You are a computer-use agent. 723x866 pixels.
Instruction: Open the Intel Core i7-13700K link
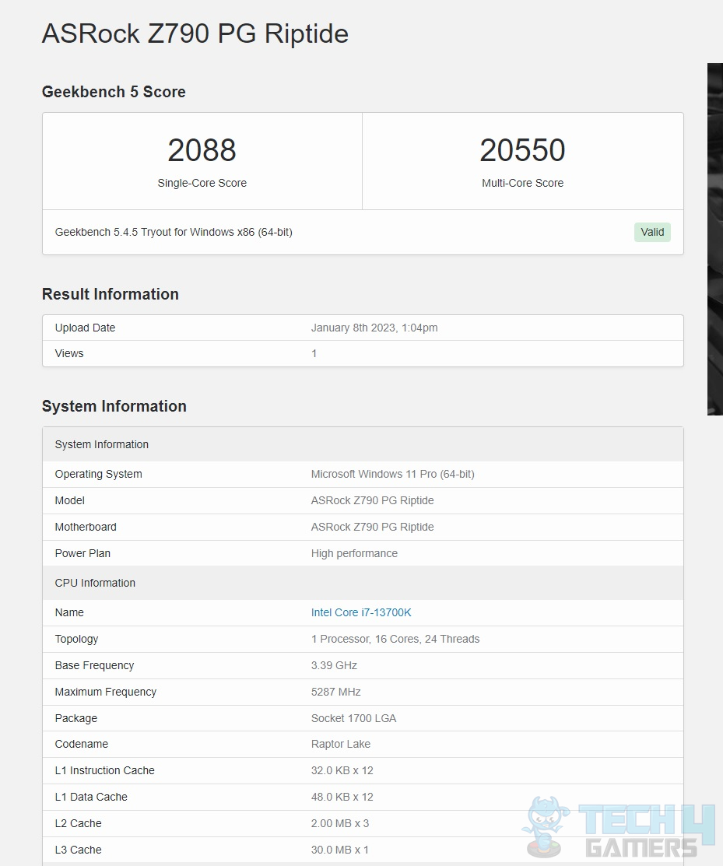click(360, 612)
